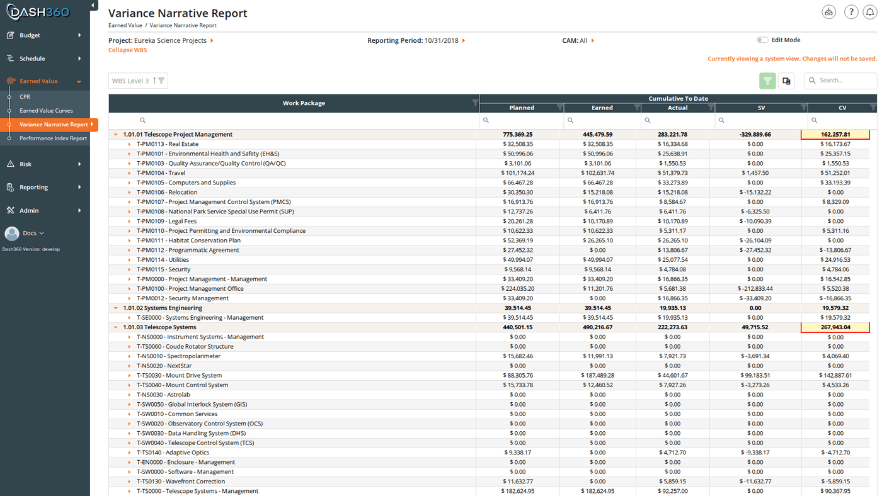The height and width of the screenshot is (496, 882).
Task: Click the Admin tools icon in sidebar
Action: pyautogui.click(x=10, y=211)
